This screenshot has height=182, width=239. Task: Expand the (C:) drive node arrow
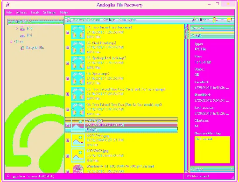pyautogui.click(x=17, y=28)
